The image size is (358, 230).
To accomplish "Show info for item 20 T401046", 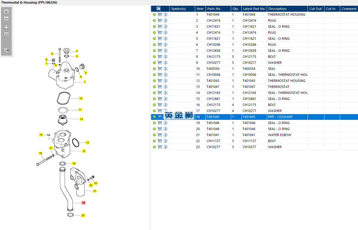I will click(x=165, y=129).
